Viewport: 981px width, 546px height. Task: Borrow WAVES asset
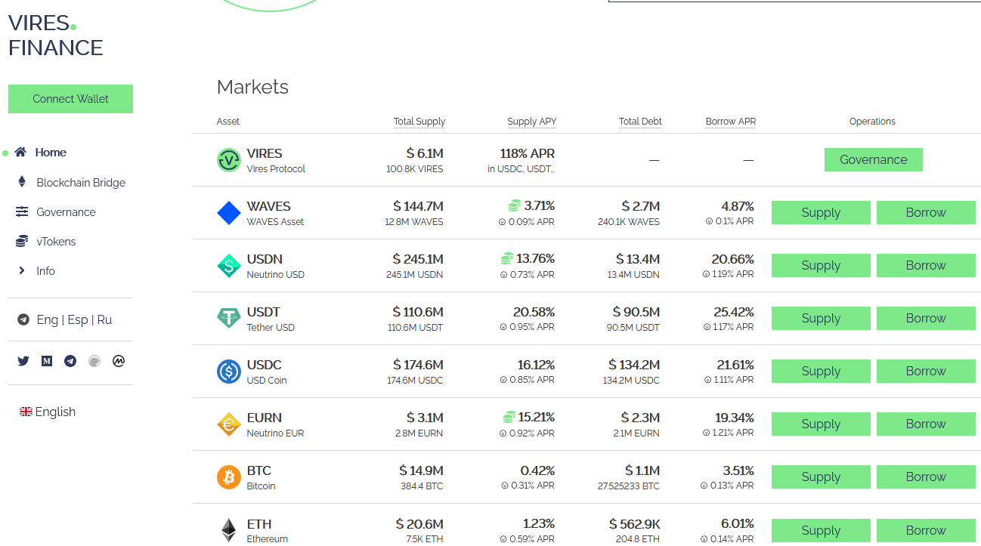click(x=926, y=212)
